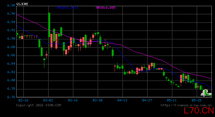This screenshot has width=215, height=117.
Task: Select the 03-16 date axis label
Action: 73,100
